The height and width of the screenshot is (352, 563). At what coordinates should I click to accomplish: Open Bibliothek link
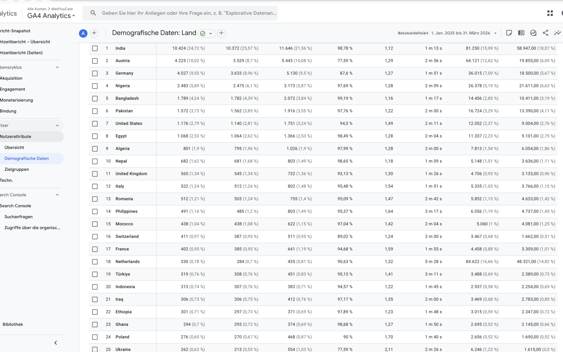[x=13, y=324]
